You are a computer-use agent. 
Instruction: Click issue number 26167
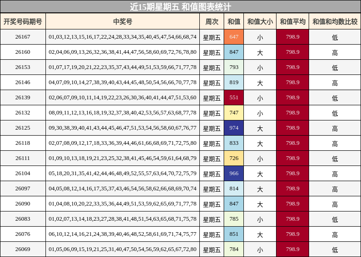[23, 37]
